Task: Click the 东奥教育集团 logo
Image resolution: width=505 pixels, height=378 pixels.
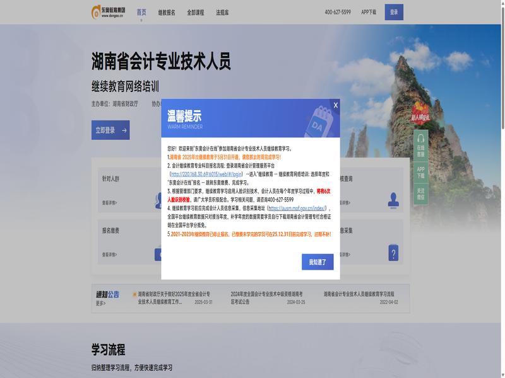Action: (x=109, y=12)
